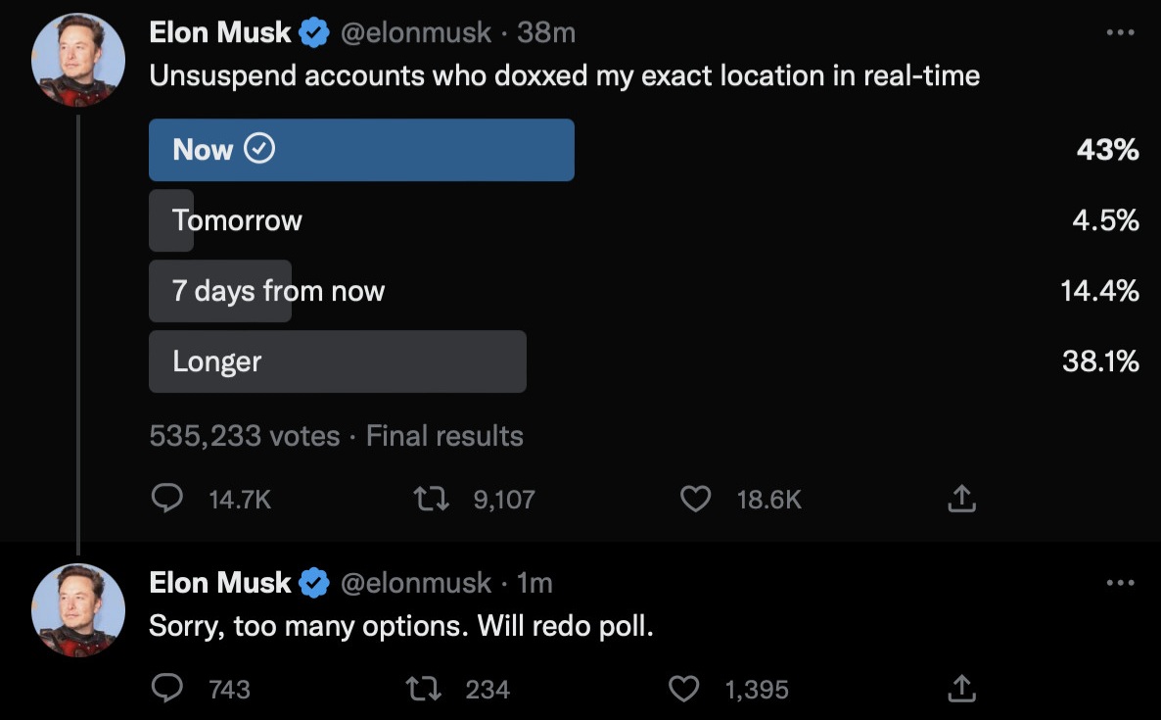Open the 38m timestamp link
The height and width of the screenshot is (720, 1161).
coord(546,32)
